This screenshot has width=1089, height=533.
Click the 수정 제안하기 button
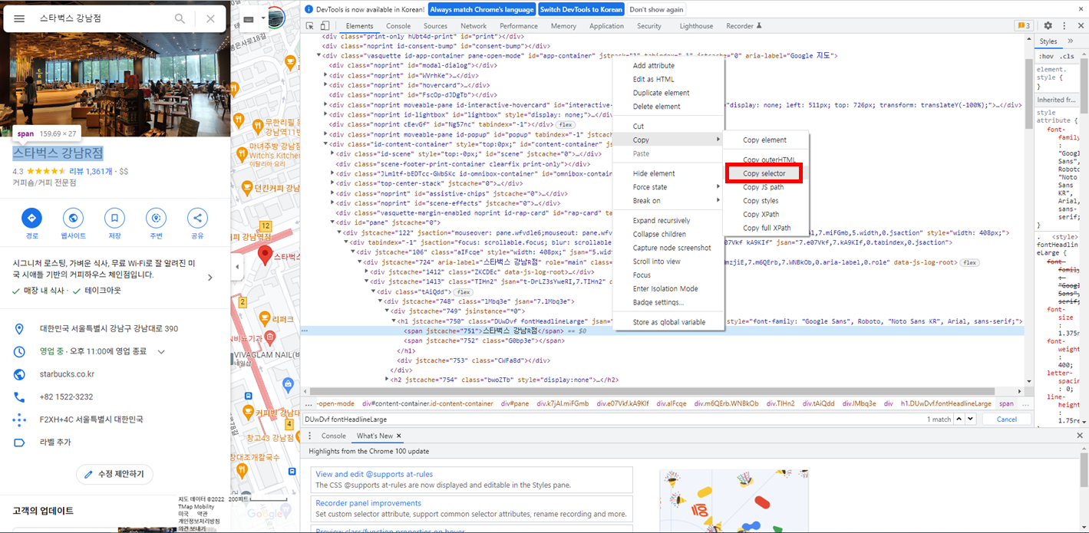tap(114, 474)
